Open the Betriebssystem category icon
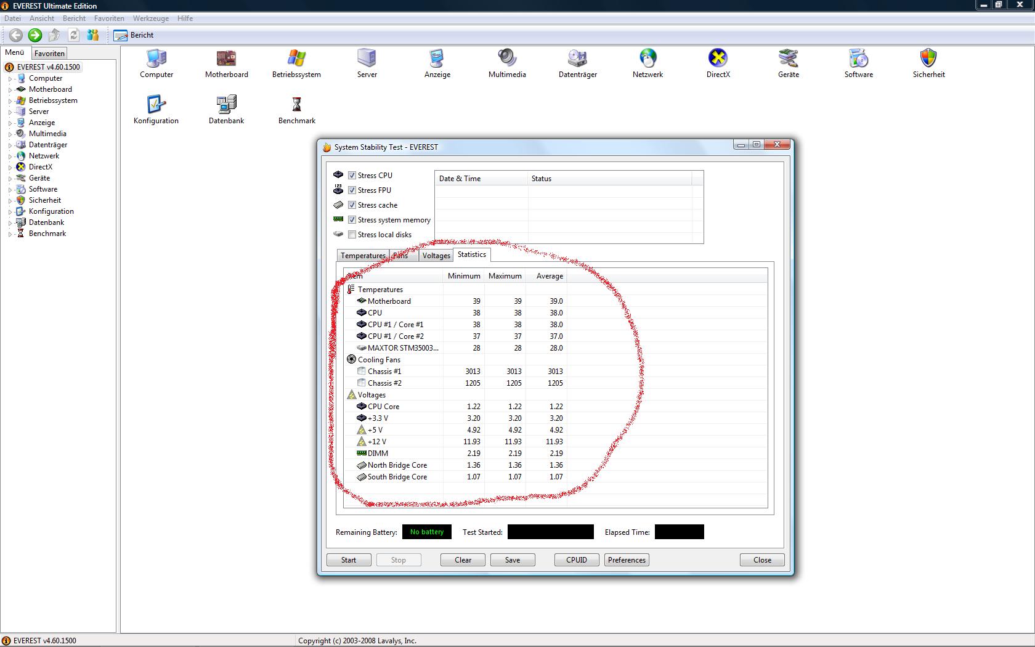This screenshot has height=647, width=1035. [x=296, y=58]
